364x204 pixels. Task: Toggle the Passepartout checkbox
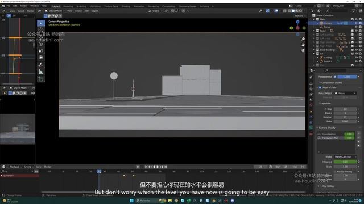[x=335, y=77]
